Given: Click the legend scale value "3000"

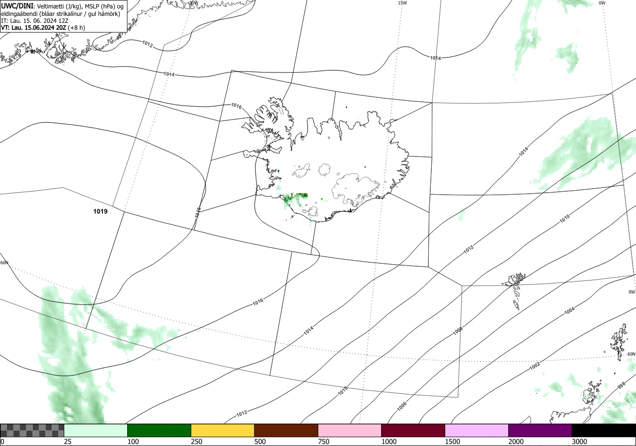Looking at the screenshot, I should pyautogui.click(x=579, y=442).
